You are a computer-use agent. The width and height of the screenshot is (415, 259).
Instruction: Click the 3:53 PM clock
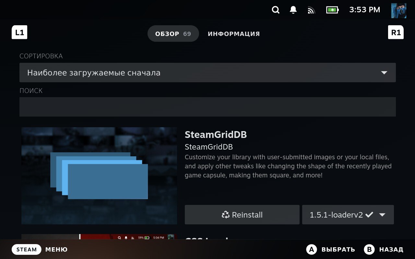(365, 10)
